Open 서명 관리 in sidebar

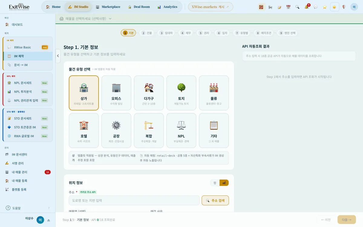[28, 163]
